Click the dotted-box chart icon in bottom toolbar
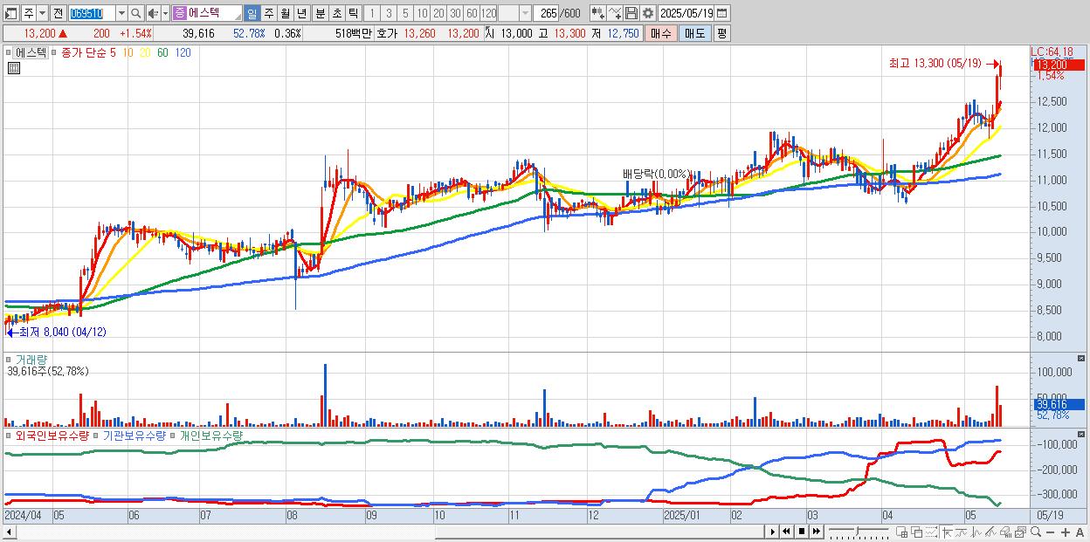1090x542 pixels. point(932,532)
